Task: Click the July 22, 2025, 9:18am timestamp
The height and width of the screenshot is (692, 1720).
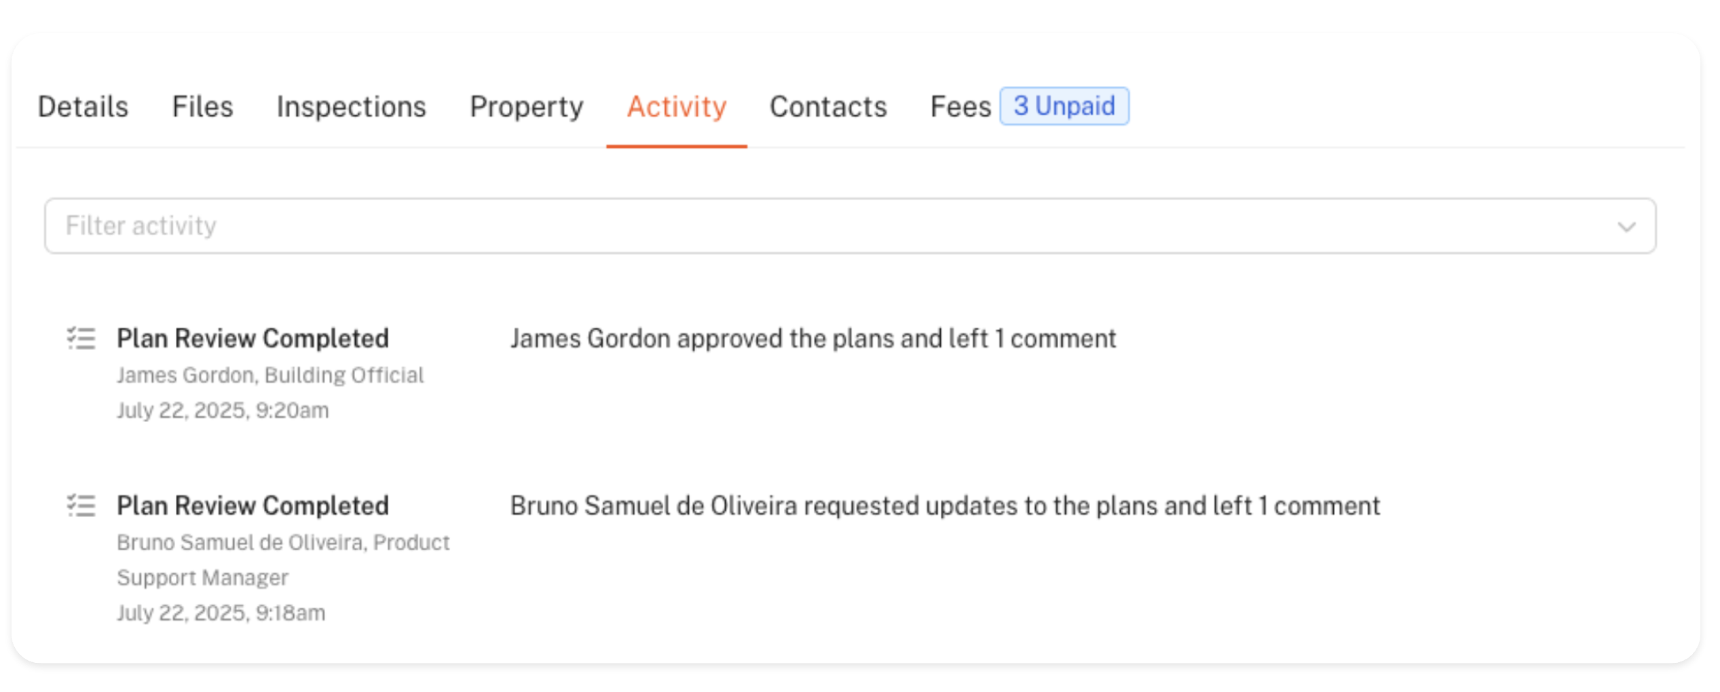Action: (221, 613)
